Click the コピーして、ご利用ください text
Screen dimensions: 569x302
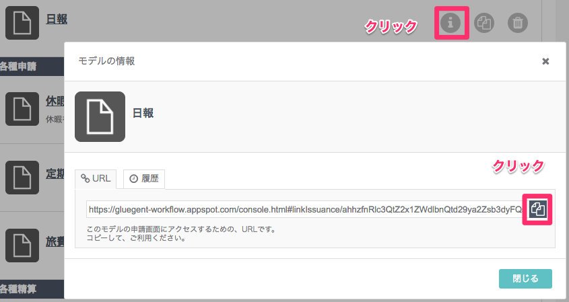[x=136, y=238]
